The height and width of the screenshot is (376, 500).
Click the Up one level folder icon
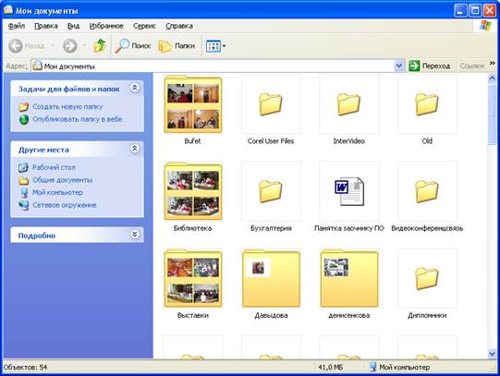(100, 46)
